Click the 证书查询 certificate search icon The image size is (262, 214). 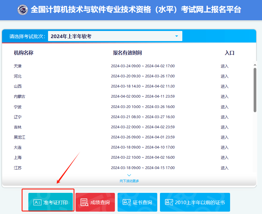(x=127, y=202)
